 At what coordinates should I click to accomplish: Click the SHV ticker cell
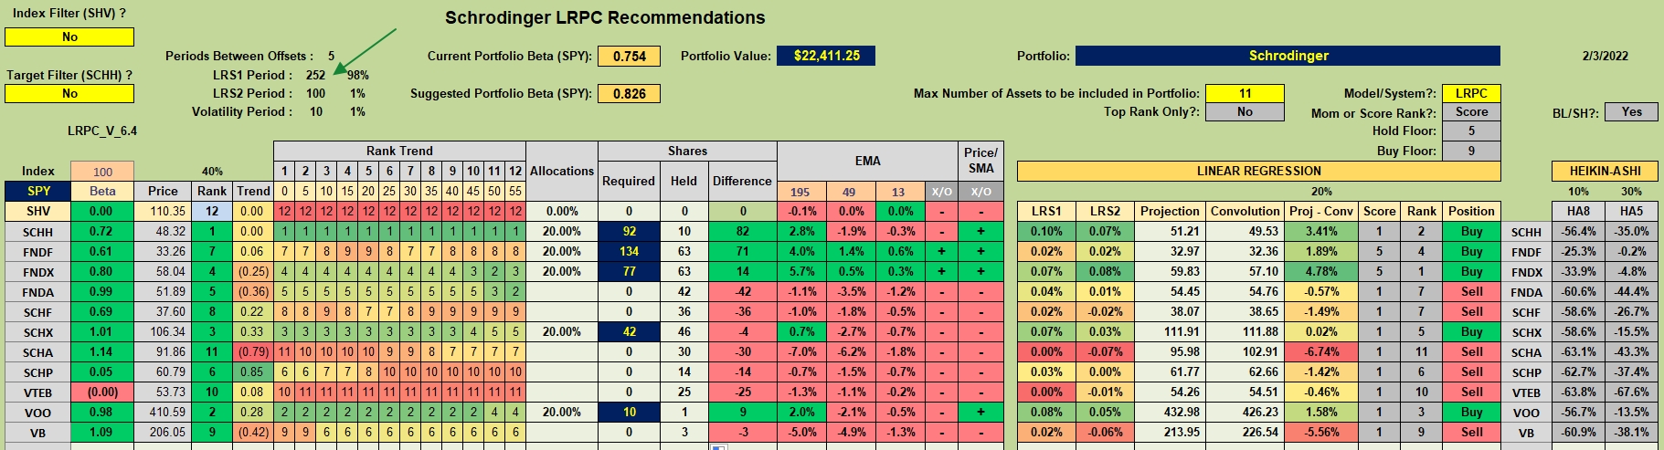pos(38,211)
